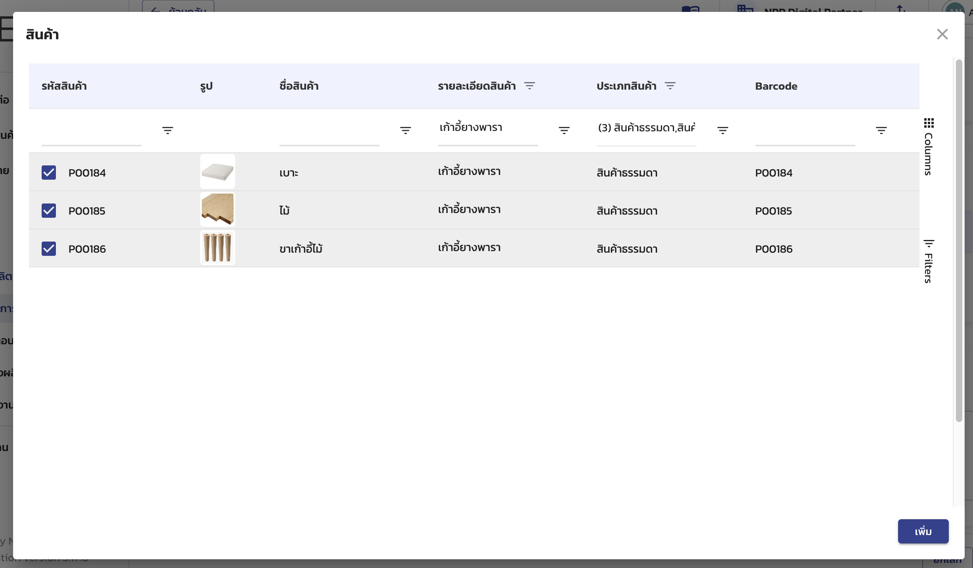This screenshot has width=973, height=568.
Task: Uncheck the P00184 product row
Action: point(49,172)
